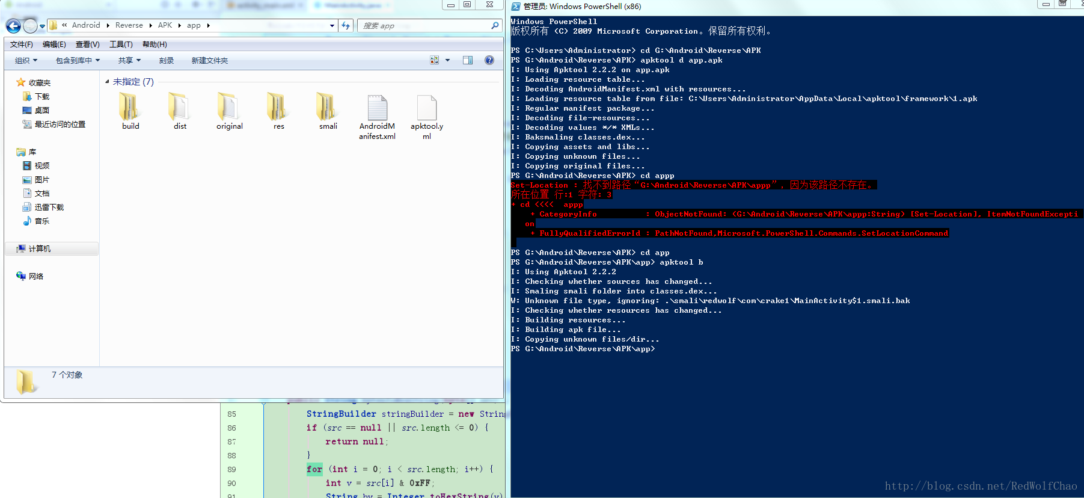Select 最近访问的位置 in navigation pane

point(60,124)
